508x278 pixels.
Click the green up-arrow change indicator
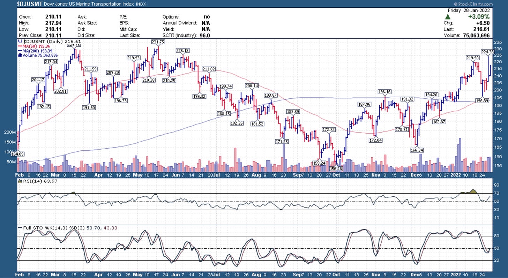(x=448, y=17)
